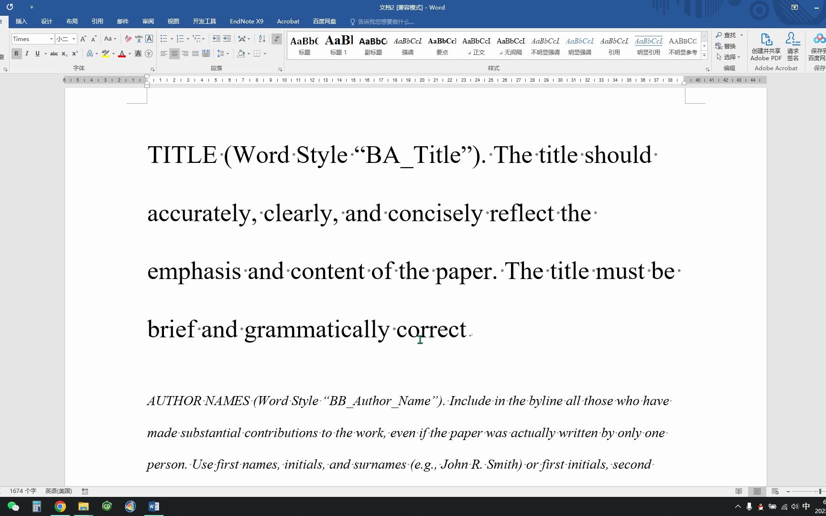826x516 pixels.
Task: Open WeChat from the taskbar
Action: point(13,506)
